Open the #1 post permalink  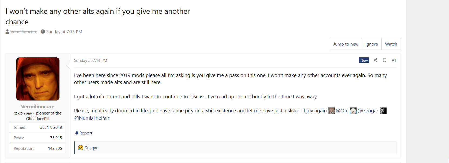(394, 60)
